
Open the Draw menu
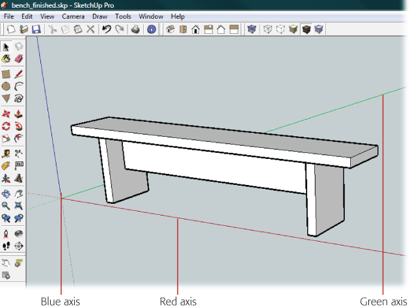[100, 16]
